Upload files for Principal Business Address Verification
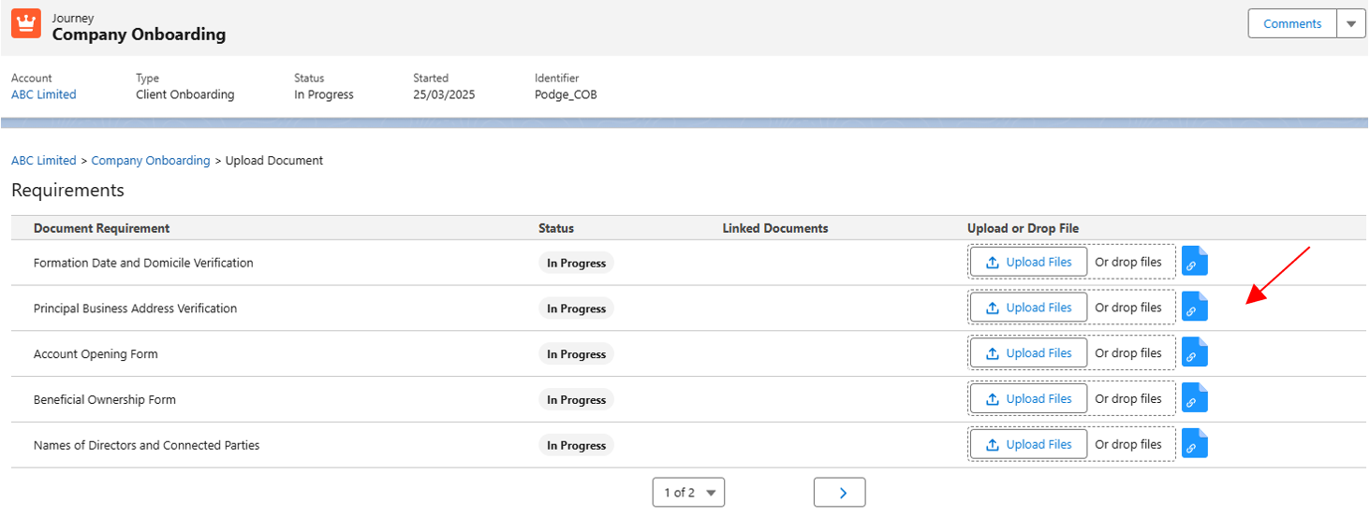The width and height of the screenshot is (1370, 517). 1028,308
